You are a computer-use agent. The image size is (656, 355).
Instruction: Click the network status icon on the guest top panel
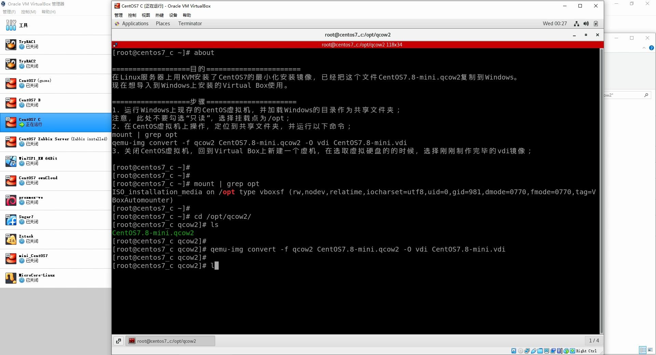pyautogui.click(x=576, y=24)
